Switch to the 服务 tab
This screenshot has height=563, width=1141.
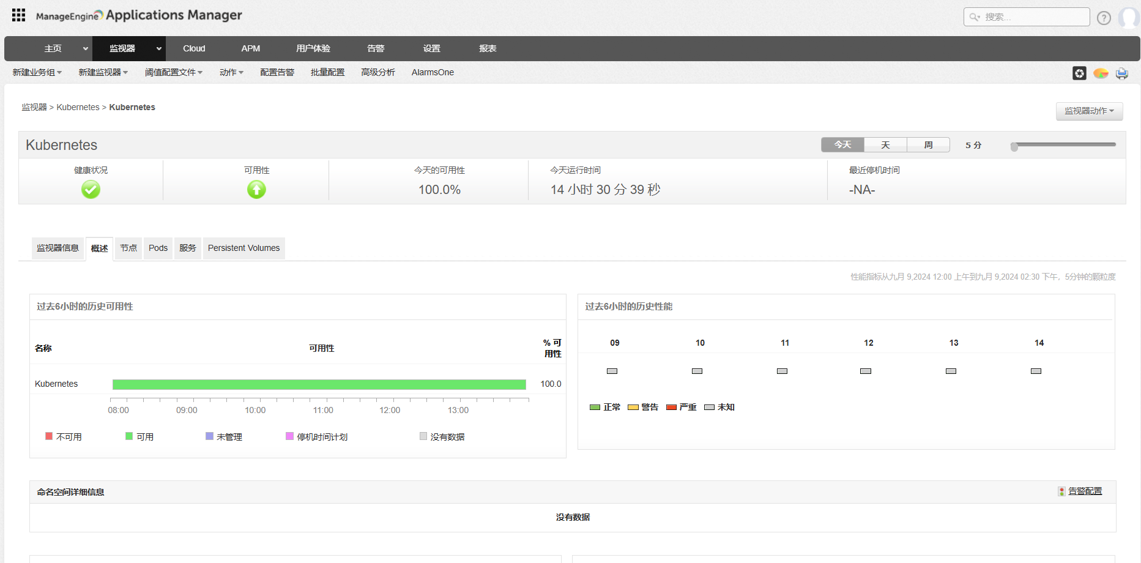188,248
